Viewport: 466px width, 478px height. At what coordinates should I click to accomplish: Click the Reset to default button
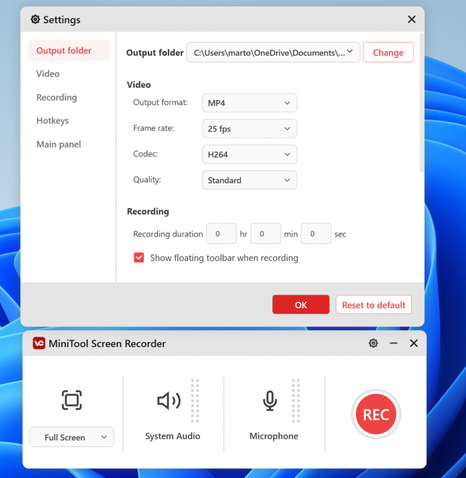point(374,305)
